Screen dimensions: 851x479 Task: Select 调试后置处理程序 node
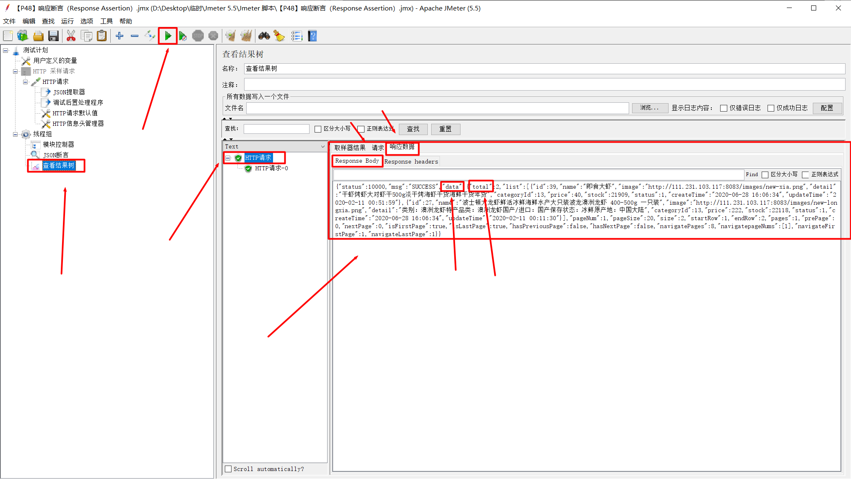(x=78, y=103)
